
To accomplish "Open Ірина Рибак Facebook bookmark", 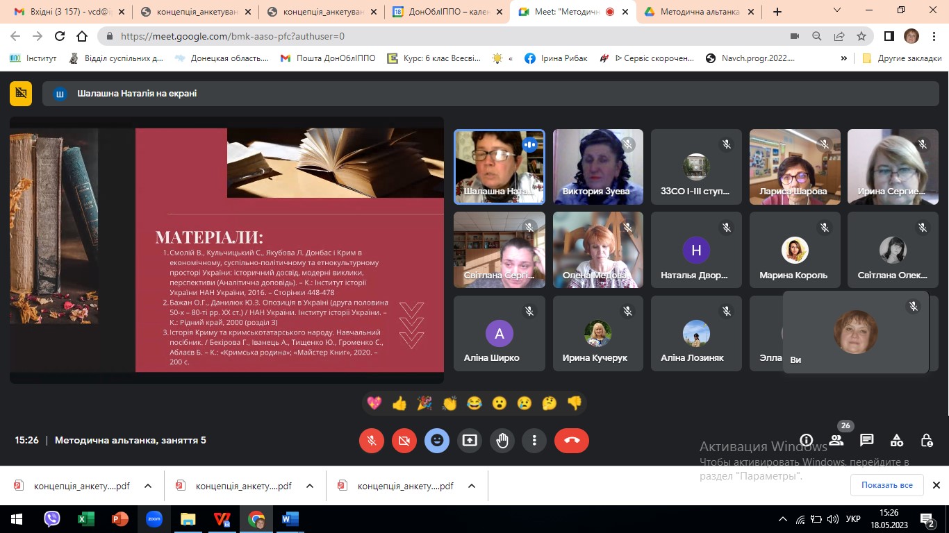I will 556,58.
